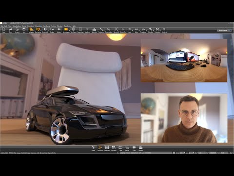The width and height of the screenshot is (234, 176).
Task: Open the File menu
Action: [2, 26]
